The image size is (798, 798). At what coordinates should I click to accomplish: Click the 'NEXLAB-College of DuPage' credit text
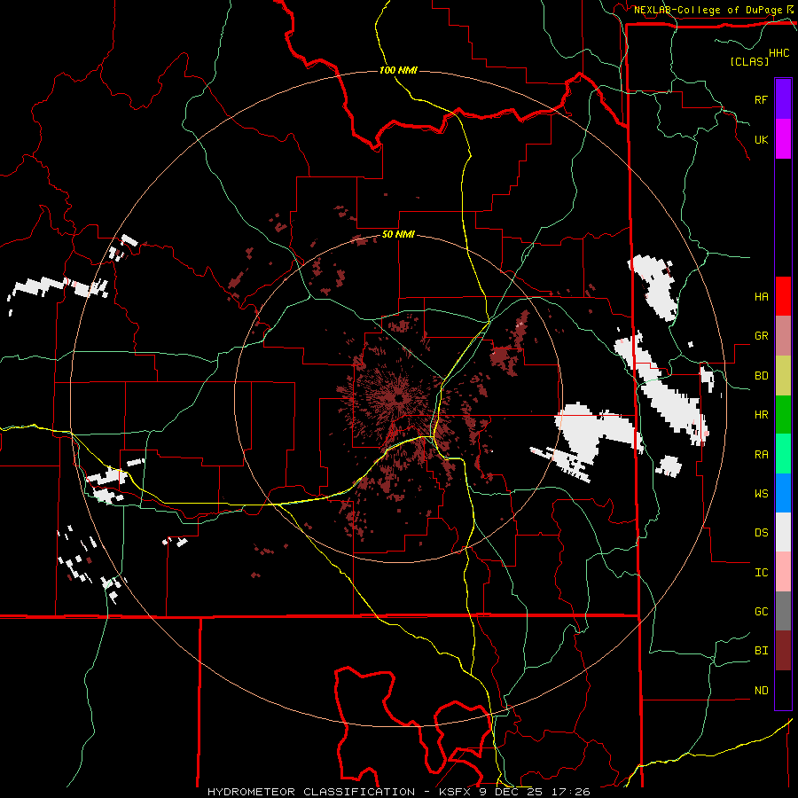tap(708, 10)
